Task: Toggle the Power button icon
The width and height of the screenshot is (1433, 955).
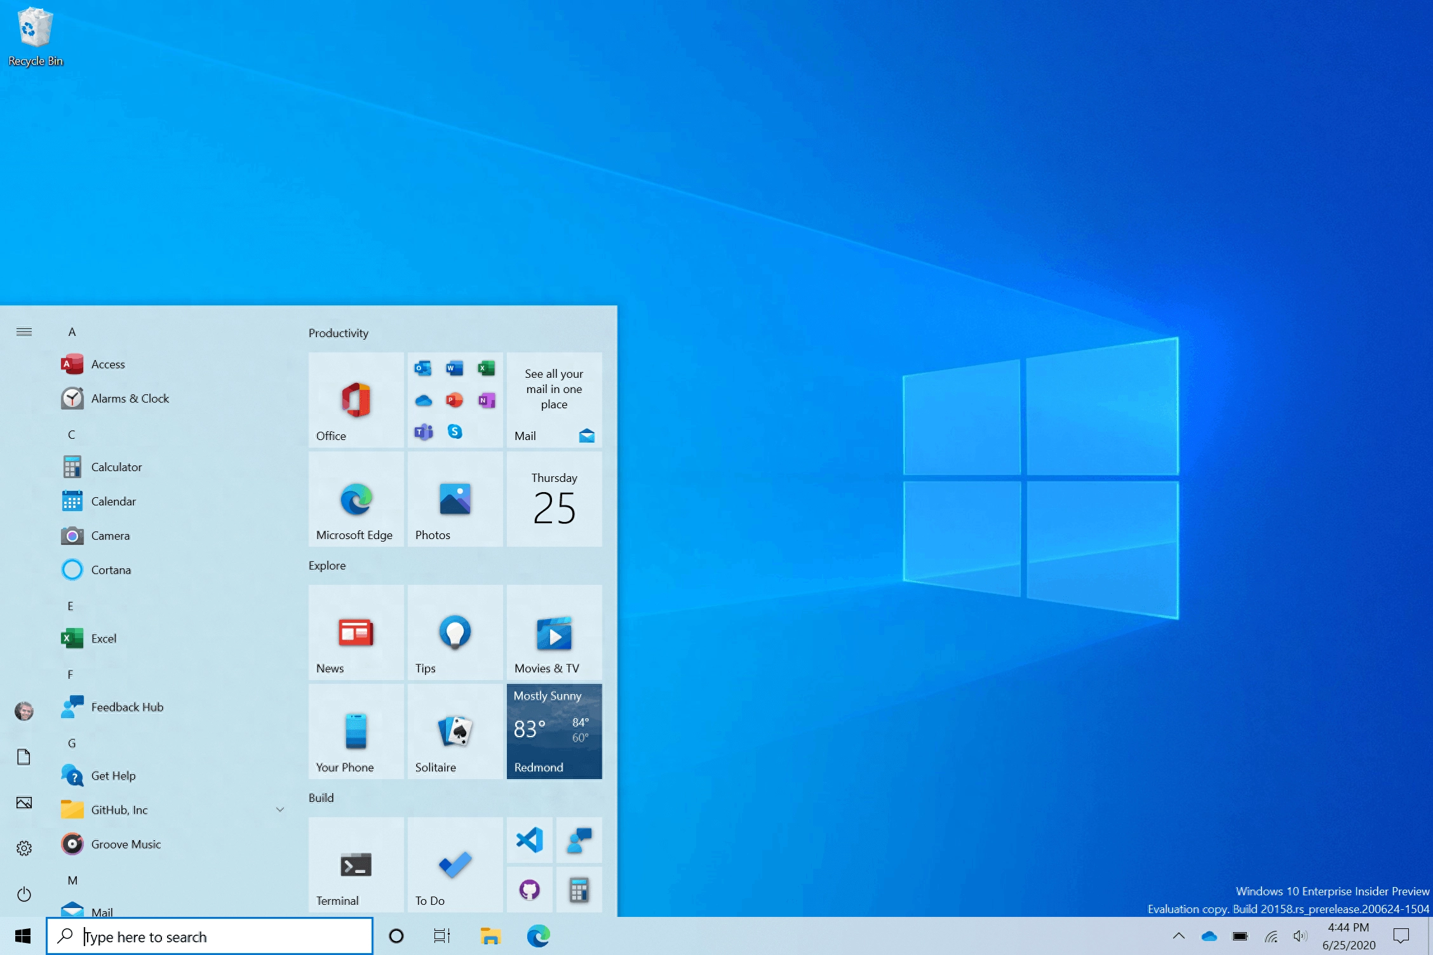Action: coord(24,894)
